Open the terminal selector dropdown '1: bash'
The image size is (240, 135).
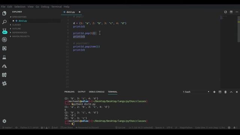(x=196, y=92)
